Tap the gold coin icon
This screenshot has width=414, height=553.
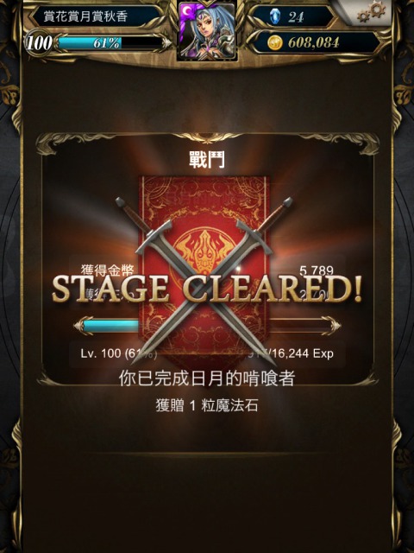coord(274,43)
